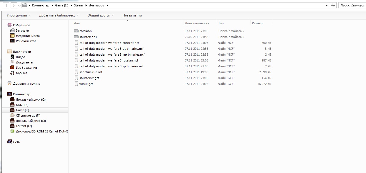Select the Библиотеки sidebar group

pyautogui.click(x=22, y=52)
